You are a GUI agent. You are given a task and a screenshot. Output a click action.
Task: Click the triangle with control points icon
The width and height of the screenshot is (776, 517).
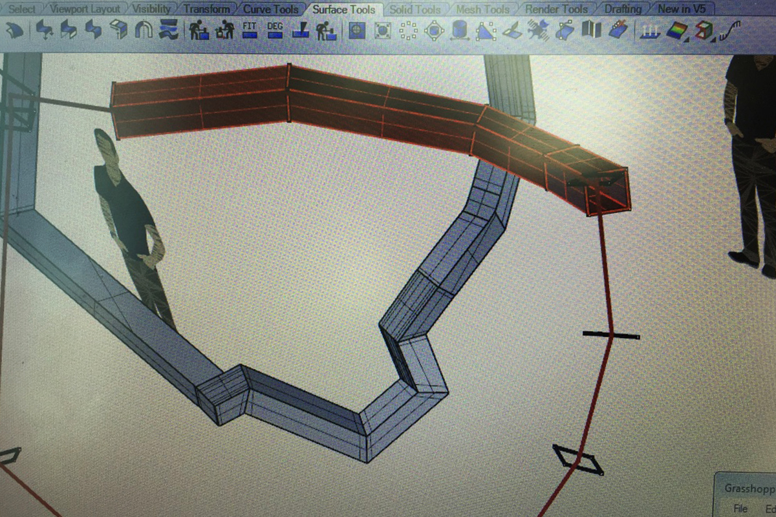485,30
